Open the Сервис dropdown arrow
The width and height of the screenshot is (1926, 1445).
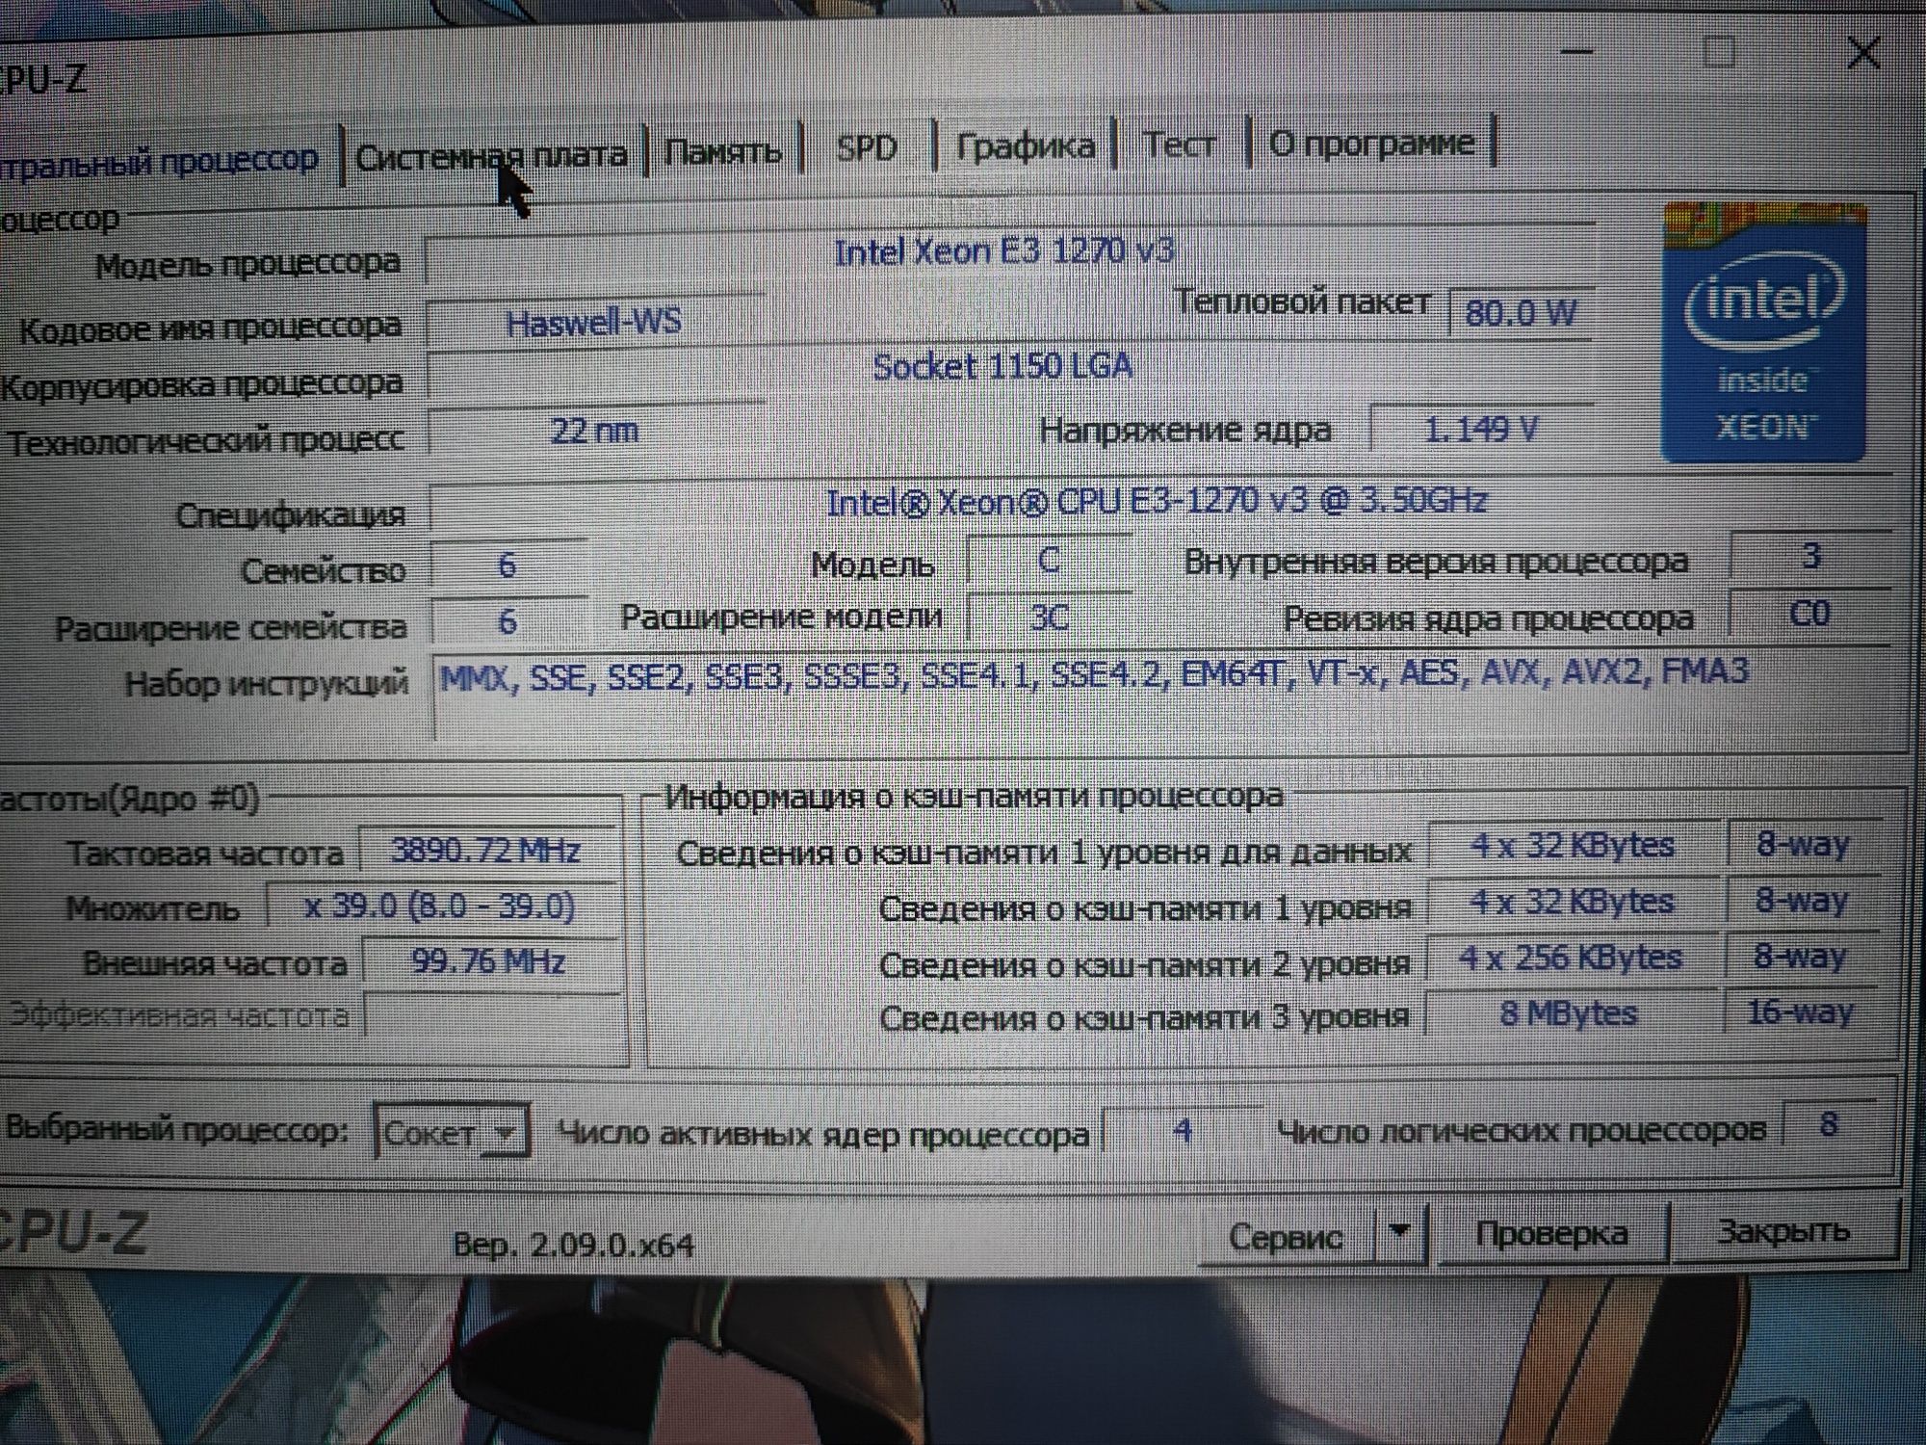[1401, 1232]
